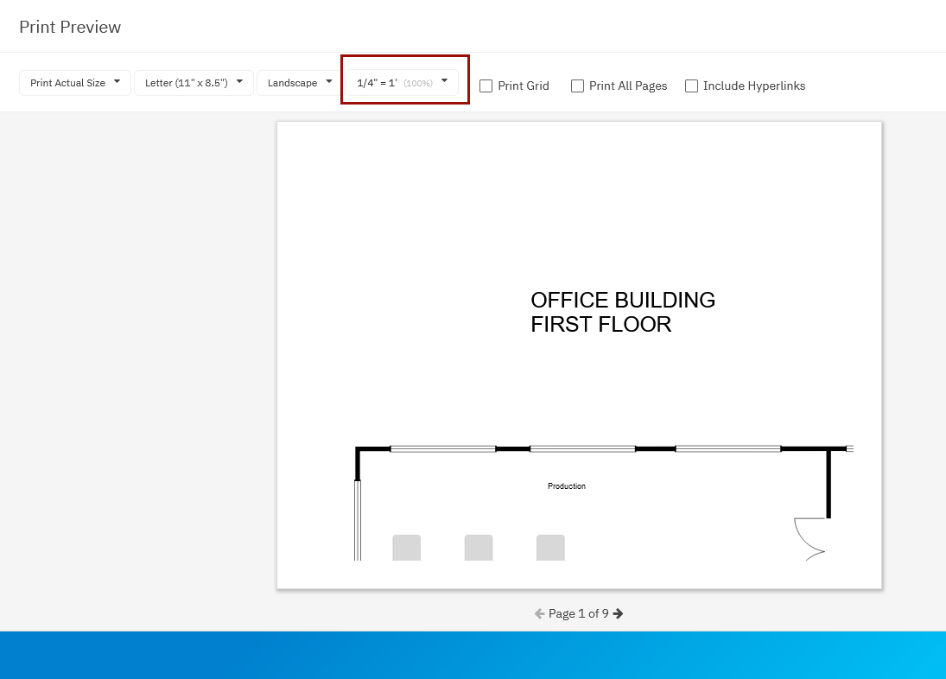Click the left window on top wall
This screenshot has height=679, width=946.
443,449
